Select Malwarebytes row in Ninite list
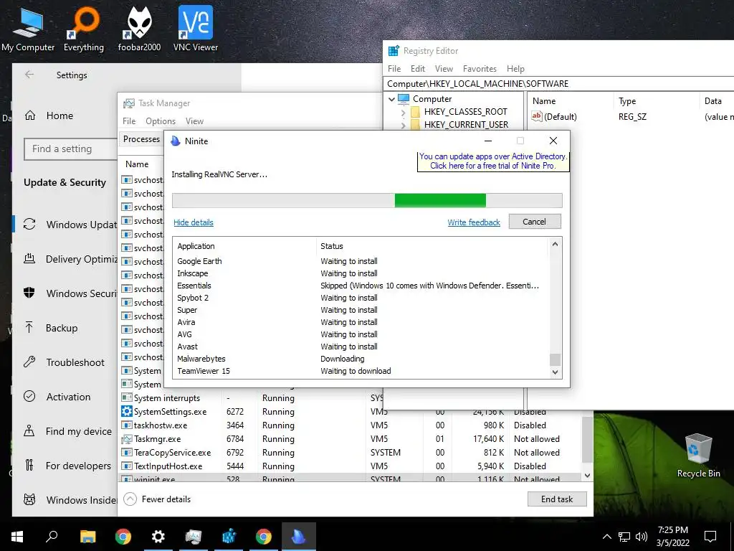Screen dimensions: 734x551 361,359
